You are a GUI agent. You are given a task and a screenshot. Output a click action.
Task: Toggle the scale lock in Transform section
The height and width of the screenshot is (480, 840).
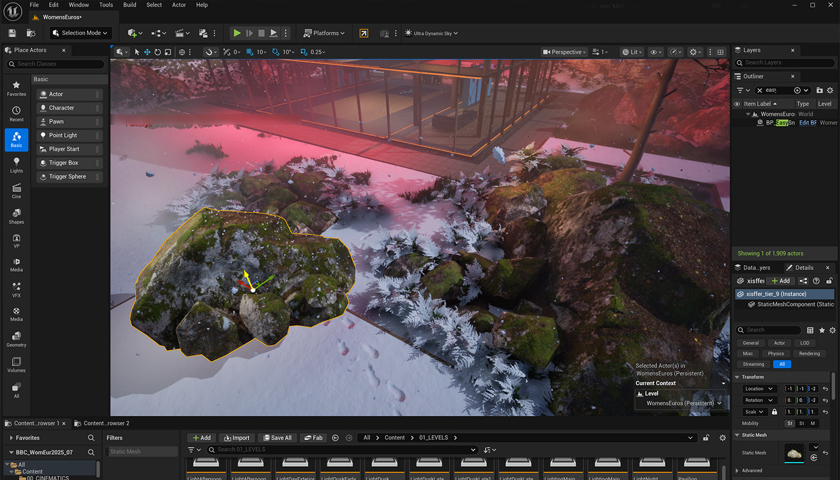774,412
